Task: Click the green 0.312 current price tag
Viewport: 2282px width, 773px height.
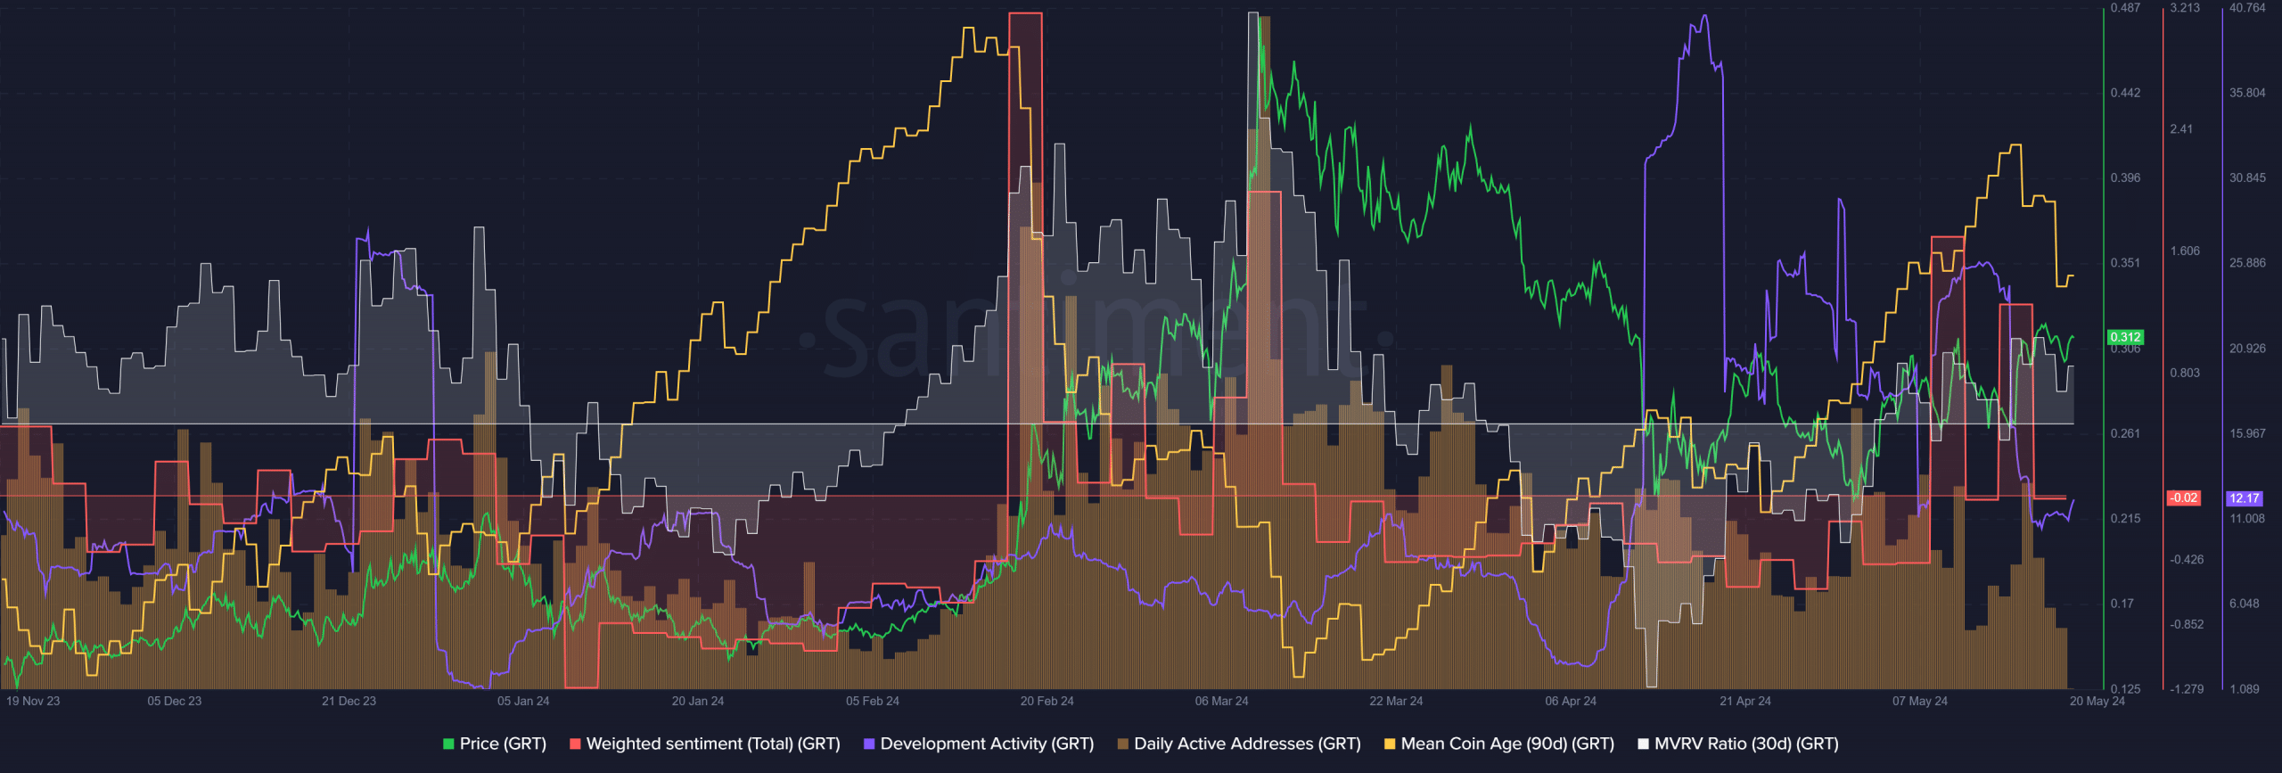Action: pos(2125,337)
